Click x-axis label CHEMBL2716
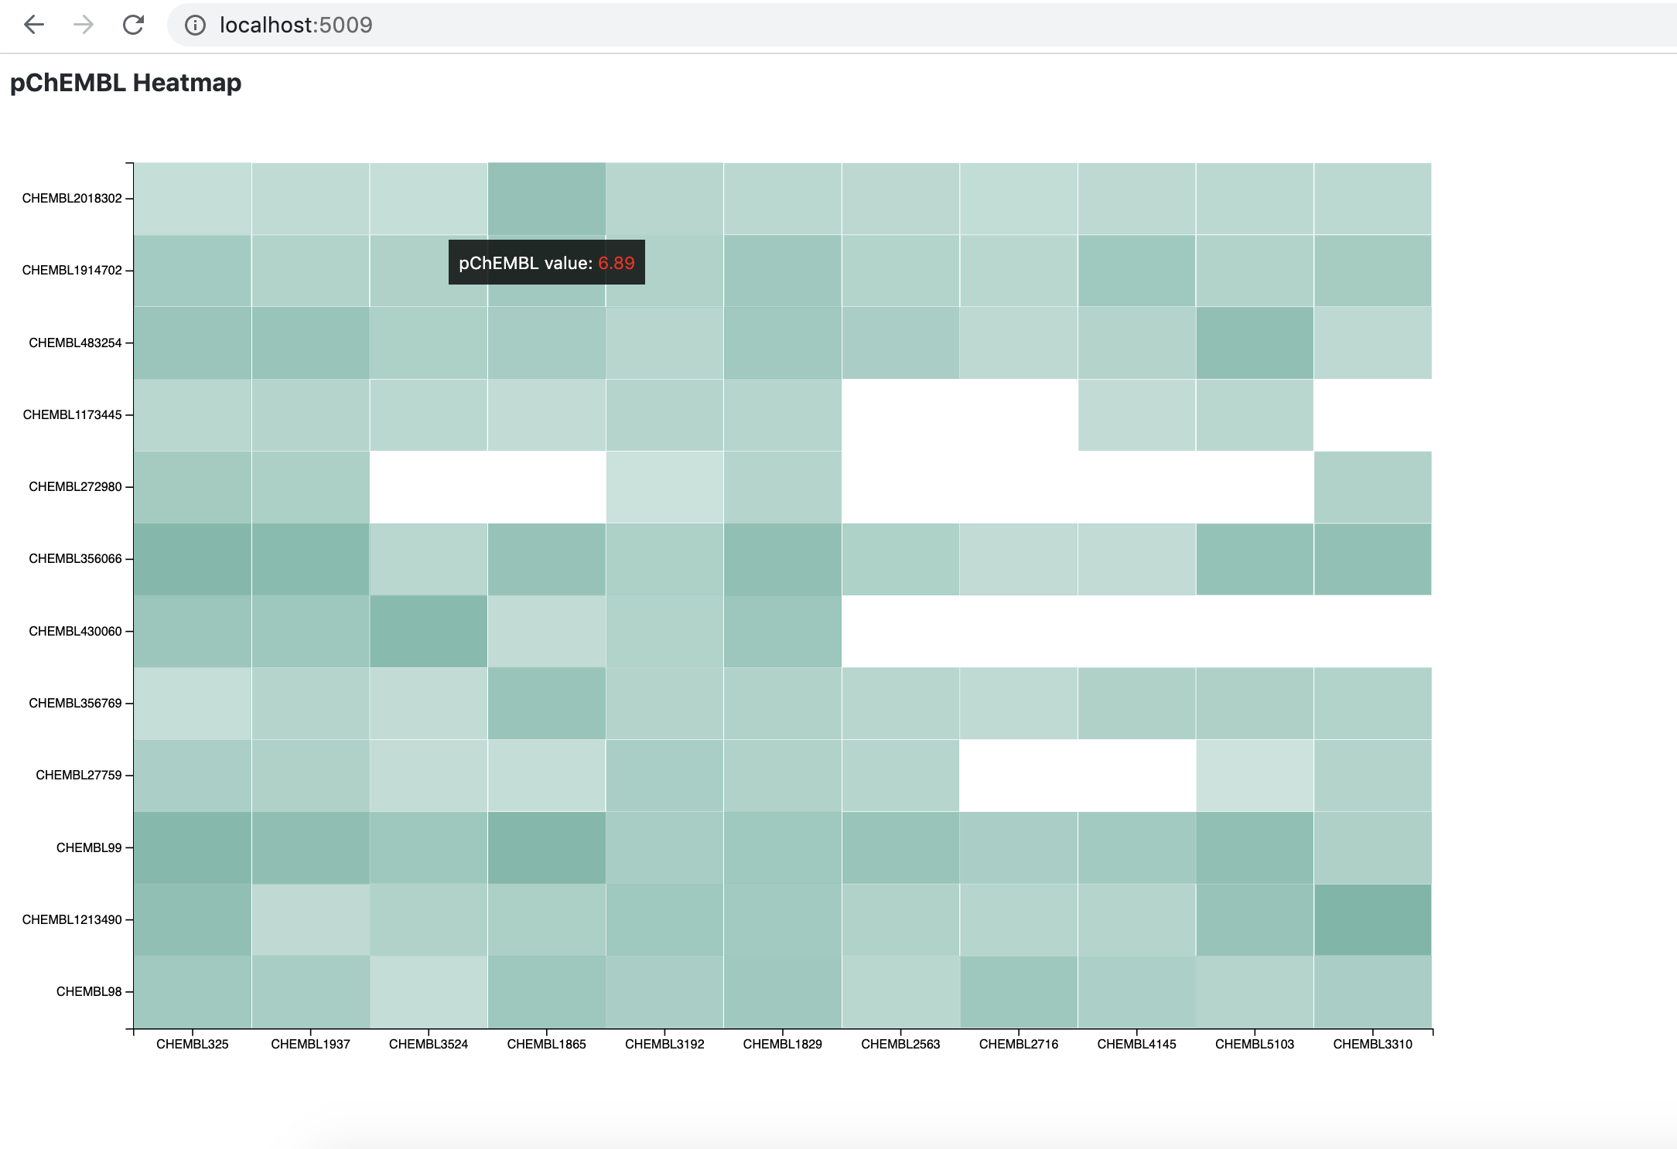This screenshot has height=1149, width=1677. [1019, 1044]
